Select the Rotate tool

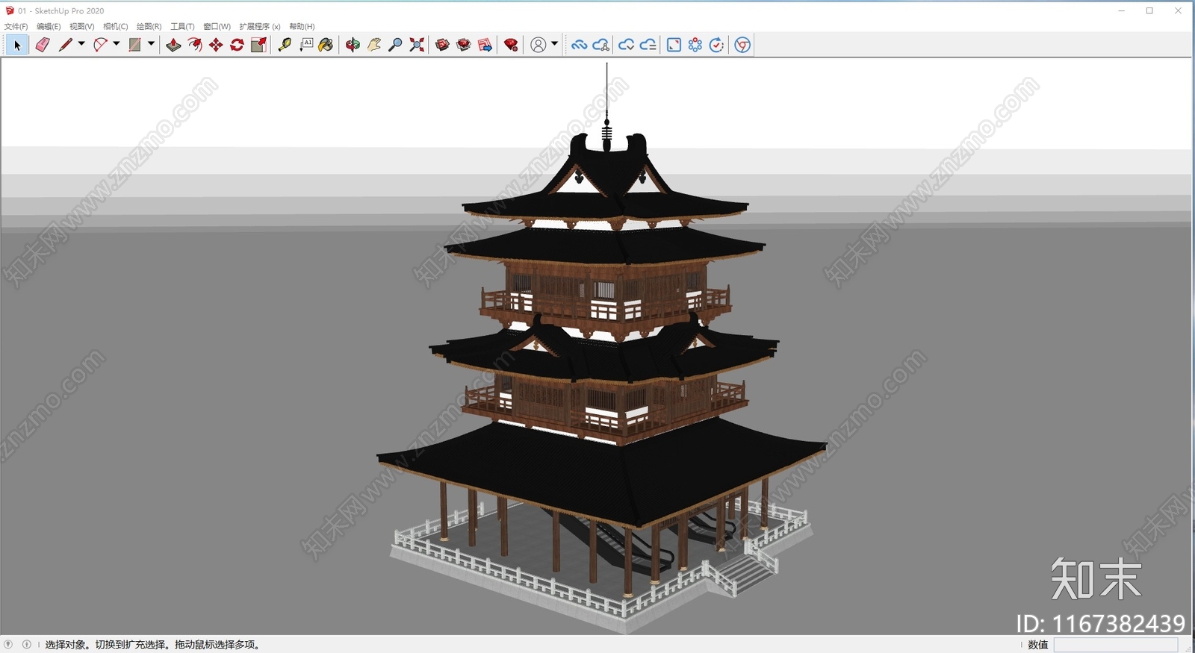[237, 45]
